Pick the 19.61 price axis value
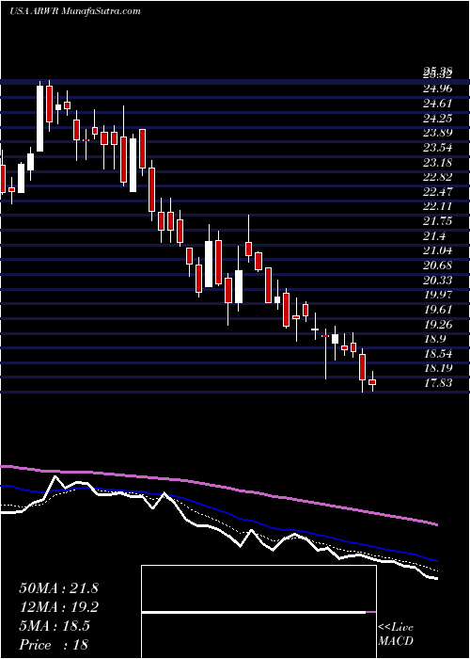Viewport: 470px width, 659px height. [x=437, y=310]
